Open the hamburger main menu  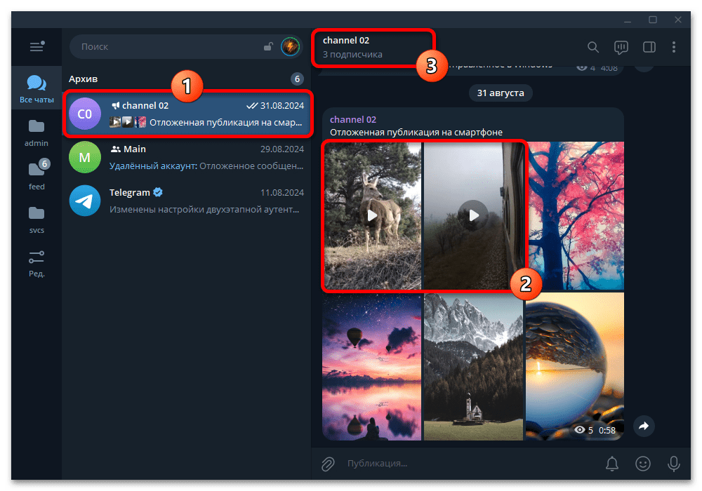pos(37,46)
